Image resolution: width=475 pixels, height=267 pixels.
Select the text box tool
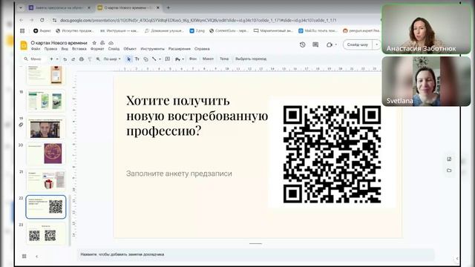[137, 59]
